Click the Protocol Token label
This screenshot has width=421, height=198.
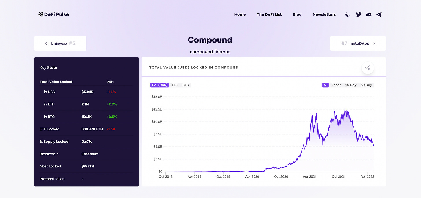[x=52, y=179]
